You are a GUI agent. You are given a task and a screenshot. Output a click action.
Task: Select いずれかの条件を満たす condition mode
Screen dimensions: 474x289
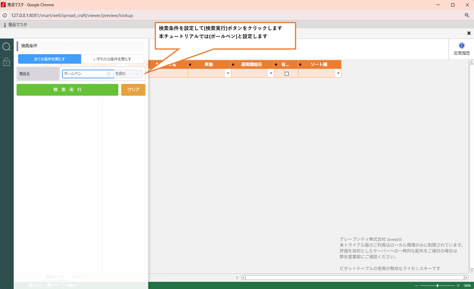[x=112, y=59]
